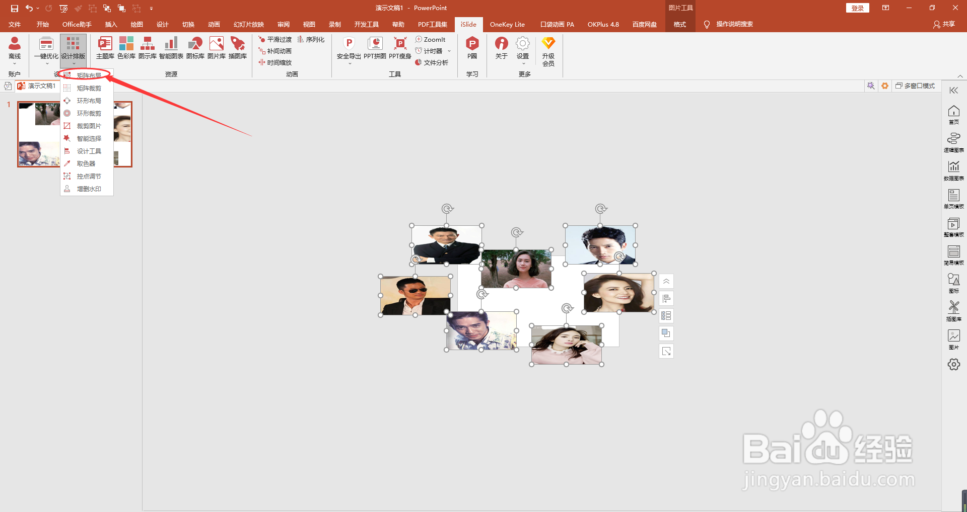The image size is (967, 512).
Task: Expand the 安全导出 dropdown
Action: (349, 64)
